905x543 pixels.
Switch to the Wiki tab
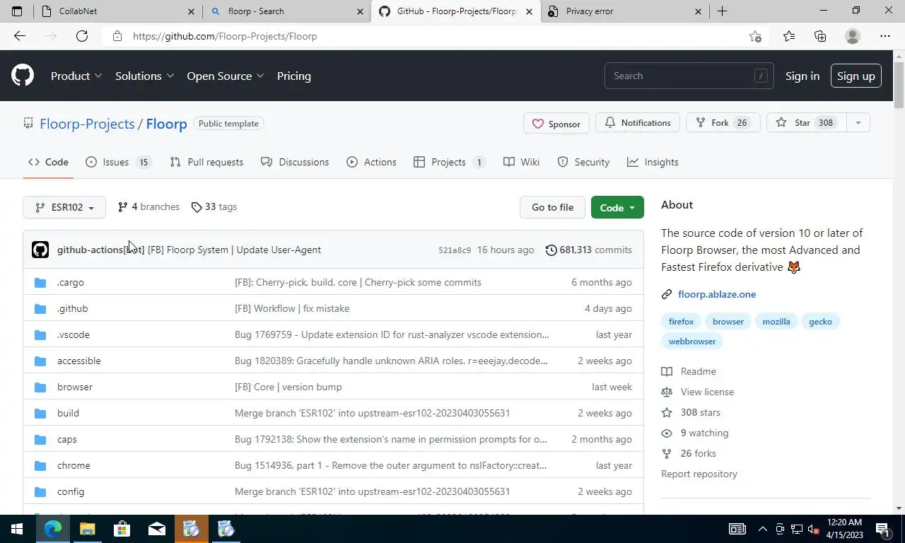click(x=521, y=162)
